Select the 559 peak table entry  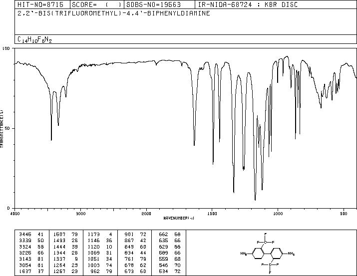tap(170, 259)
